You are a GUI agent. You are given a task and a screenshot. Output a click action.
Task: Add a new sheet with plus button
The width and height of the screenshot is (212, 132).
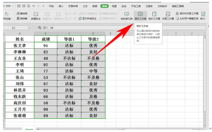[38, 129]
